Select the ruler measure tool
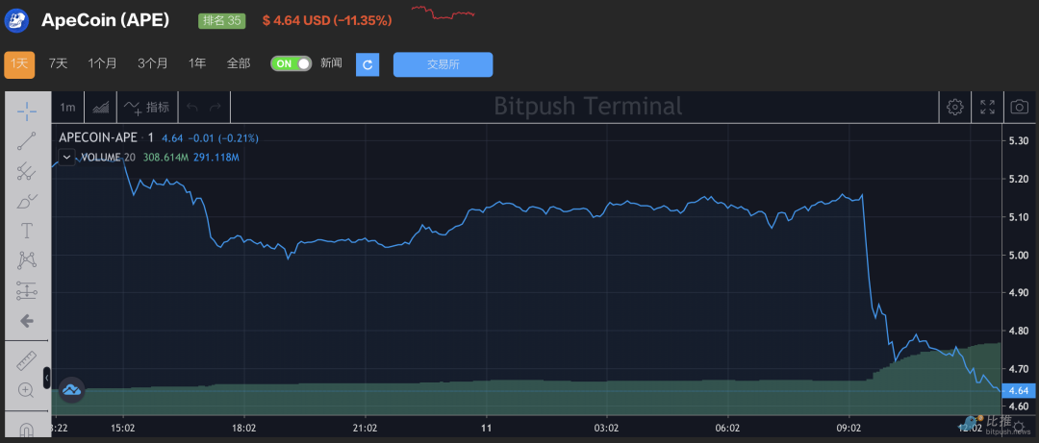Viewport: 1039px width, 443px height. pos(27,360)
